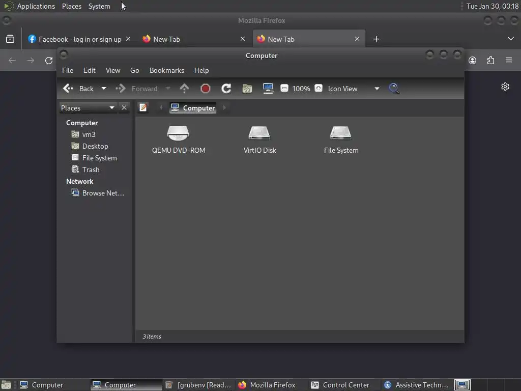Click the Computer path bar button
This screenshot has height=391, width=521.
click(x=193, y=108)
